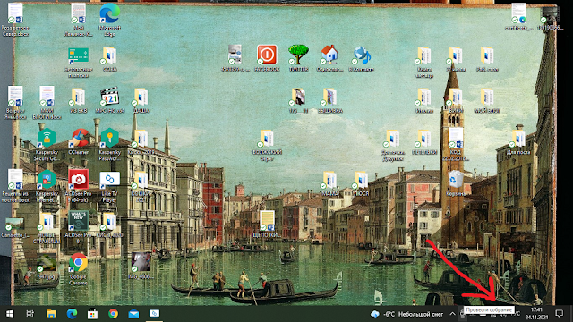Open Google Chrome from the taskbar
Screen dimensions: 573x322
(x=113, y=314)
